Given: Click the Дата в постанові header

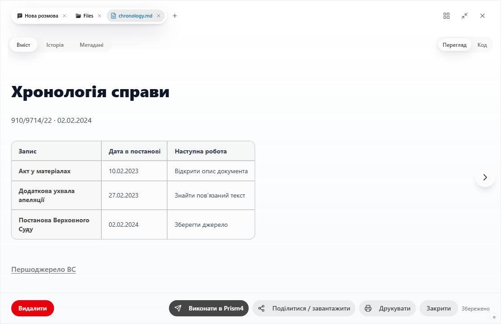Looking at the screenshot, I should point(134,151).
